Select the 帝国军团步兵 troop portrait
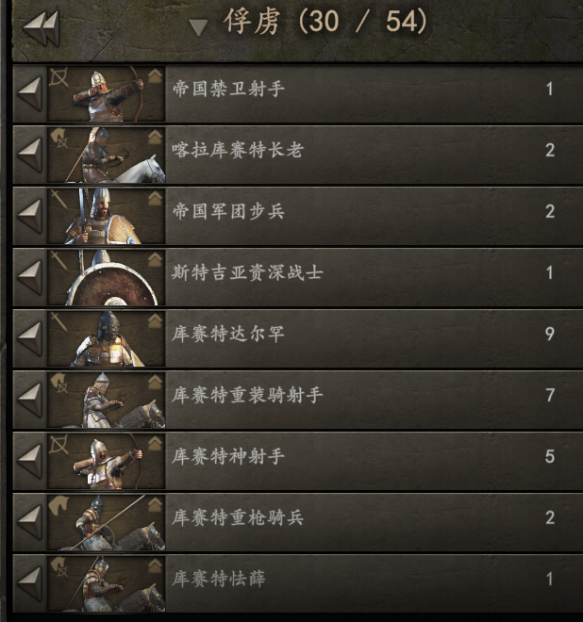 106,216
